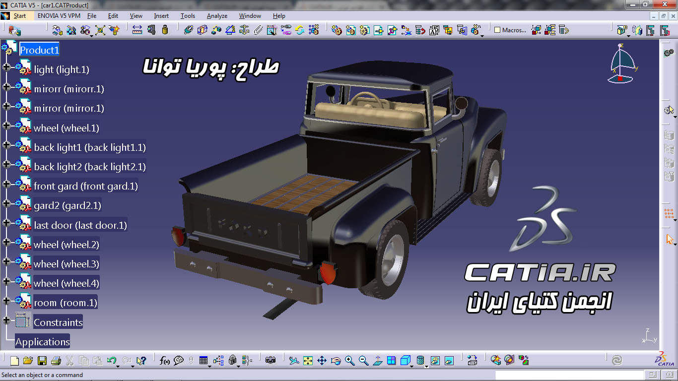
Task: Click the 3D compass in the viewport
Action: [622, 63]
